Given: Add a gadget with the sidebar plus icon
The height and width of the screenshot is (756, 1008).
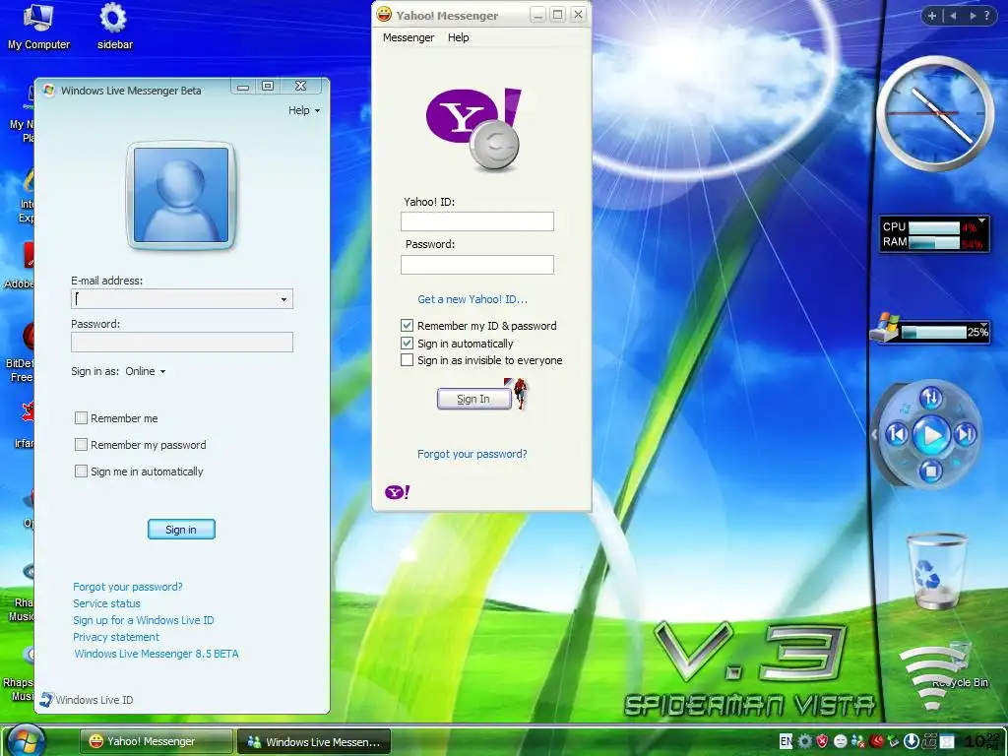Looking at the screenshot, I should [931, 16].
